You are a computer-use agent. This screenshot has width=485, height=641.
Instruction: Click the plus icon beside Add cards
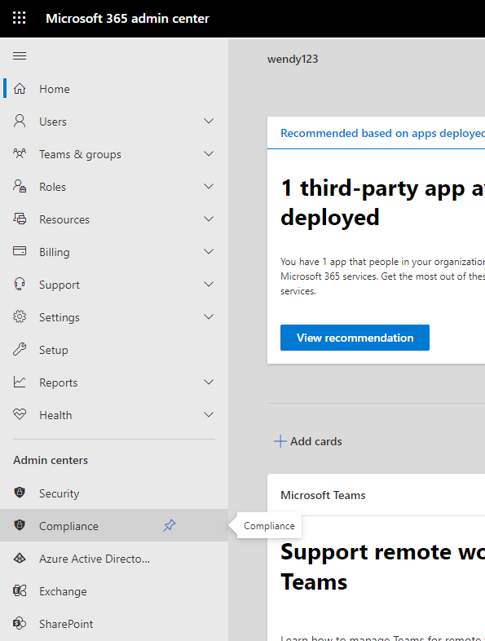point(280,441)
